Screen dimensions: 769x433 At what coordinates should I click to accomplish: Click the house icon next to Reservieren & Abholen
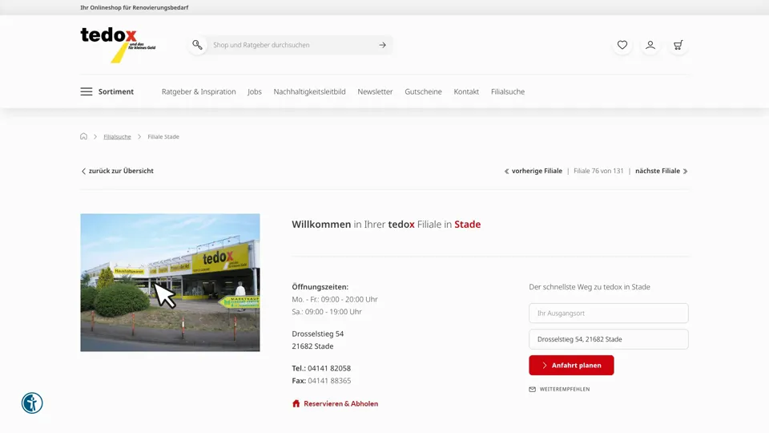click(x=296, y=403)
